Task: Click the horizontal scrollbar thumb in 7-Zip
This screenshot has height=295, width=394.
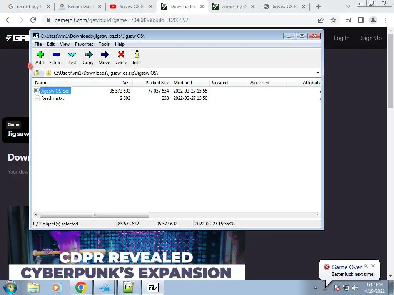Action: pos(94,215)
